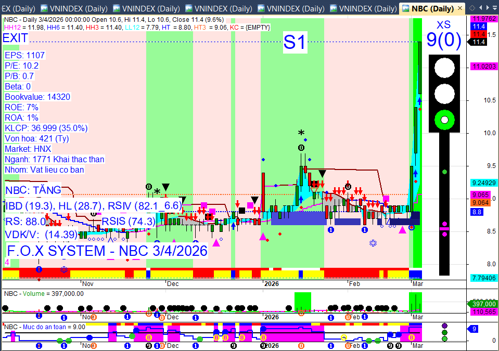Image resolution: width=499 pixels, height=351 pixels.
Task: Click circled 0 marker above January peak
Action: click(301, 148)
